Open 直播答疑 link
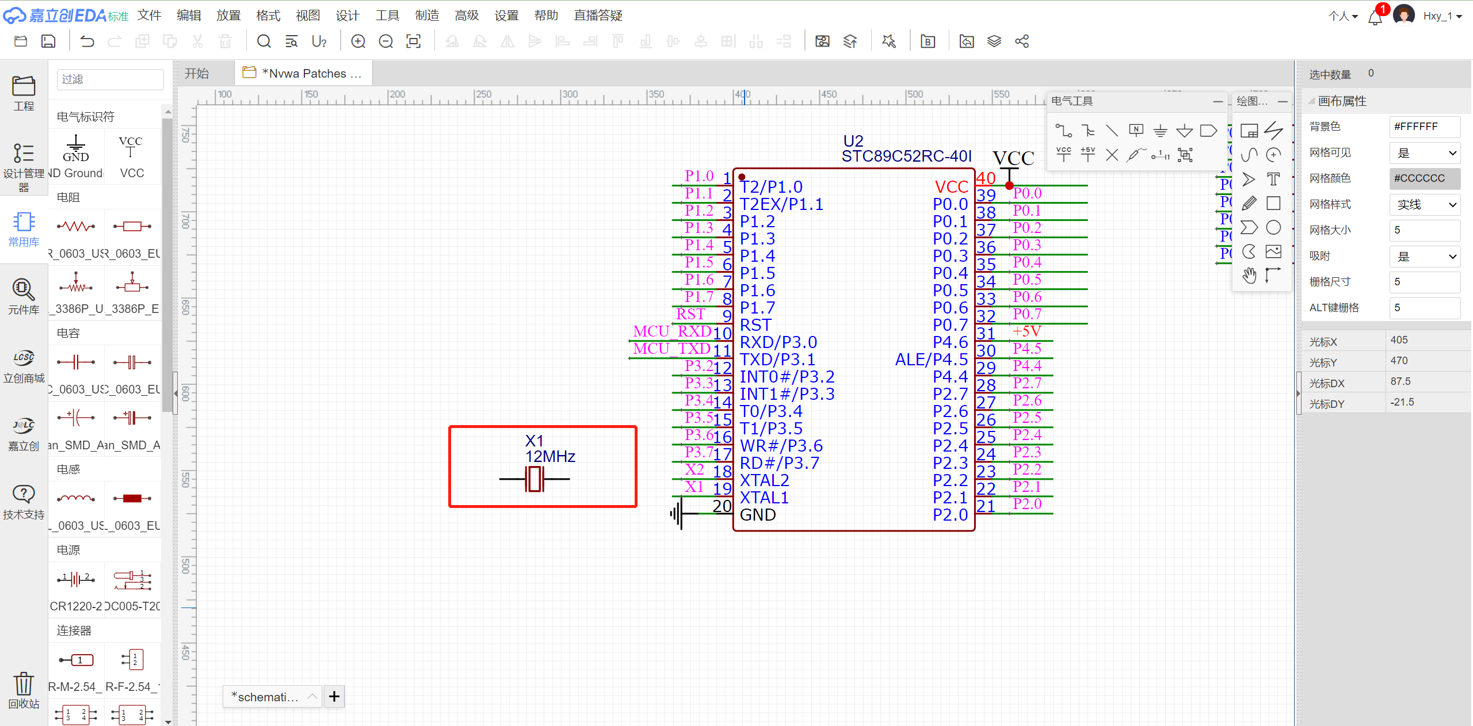 pos(598,16)
